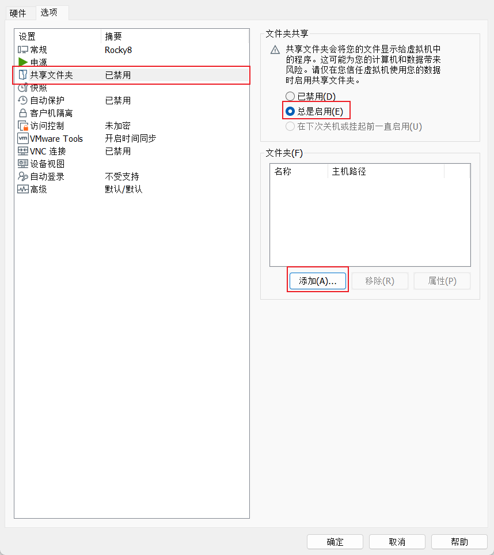Select the 快照 (Snapshots) option
Viewport: 494px width, 555px height.
[x=37, y=88]
